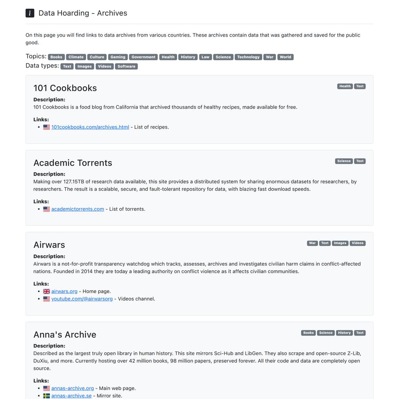Click the Swedish flag next to annas-archive.se
This screenshot has height=399, width=399.
pos(47,396)
